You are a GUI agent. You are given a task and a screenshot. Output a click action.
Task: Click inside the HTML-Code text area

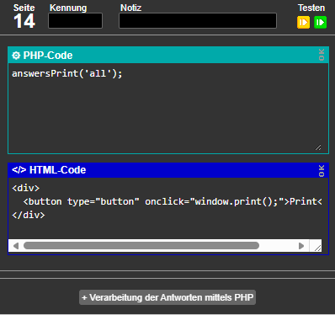(x=165, y=208)
